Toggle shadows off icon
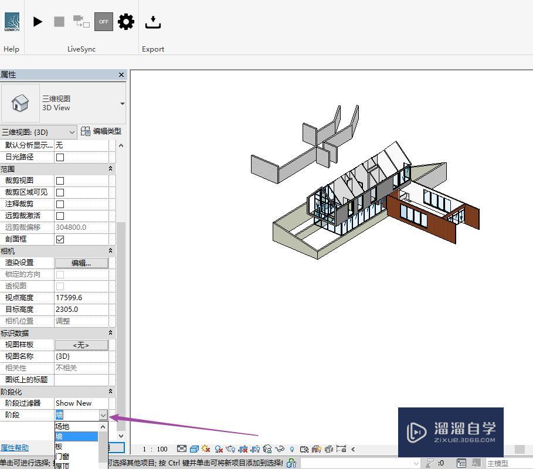The height and width of the screenshot is (469, 533). 219,449
